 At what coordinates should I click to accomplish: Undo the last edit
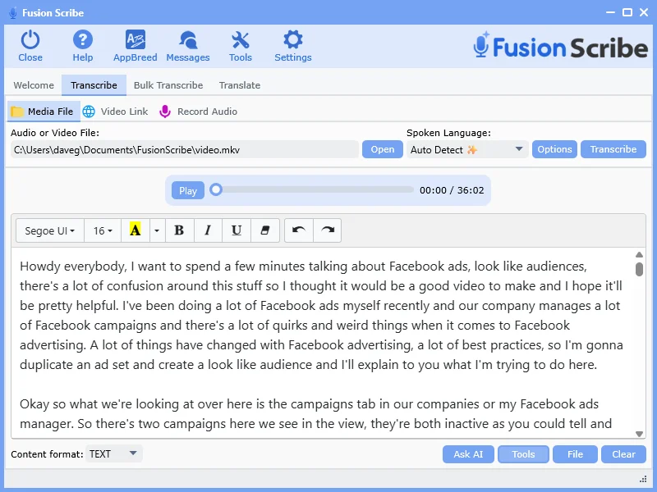pyautogui.click(x=299, y=230)
